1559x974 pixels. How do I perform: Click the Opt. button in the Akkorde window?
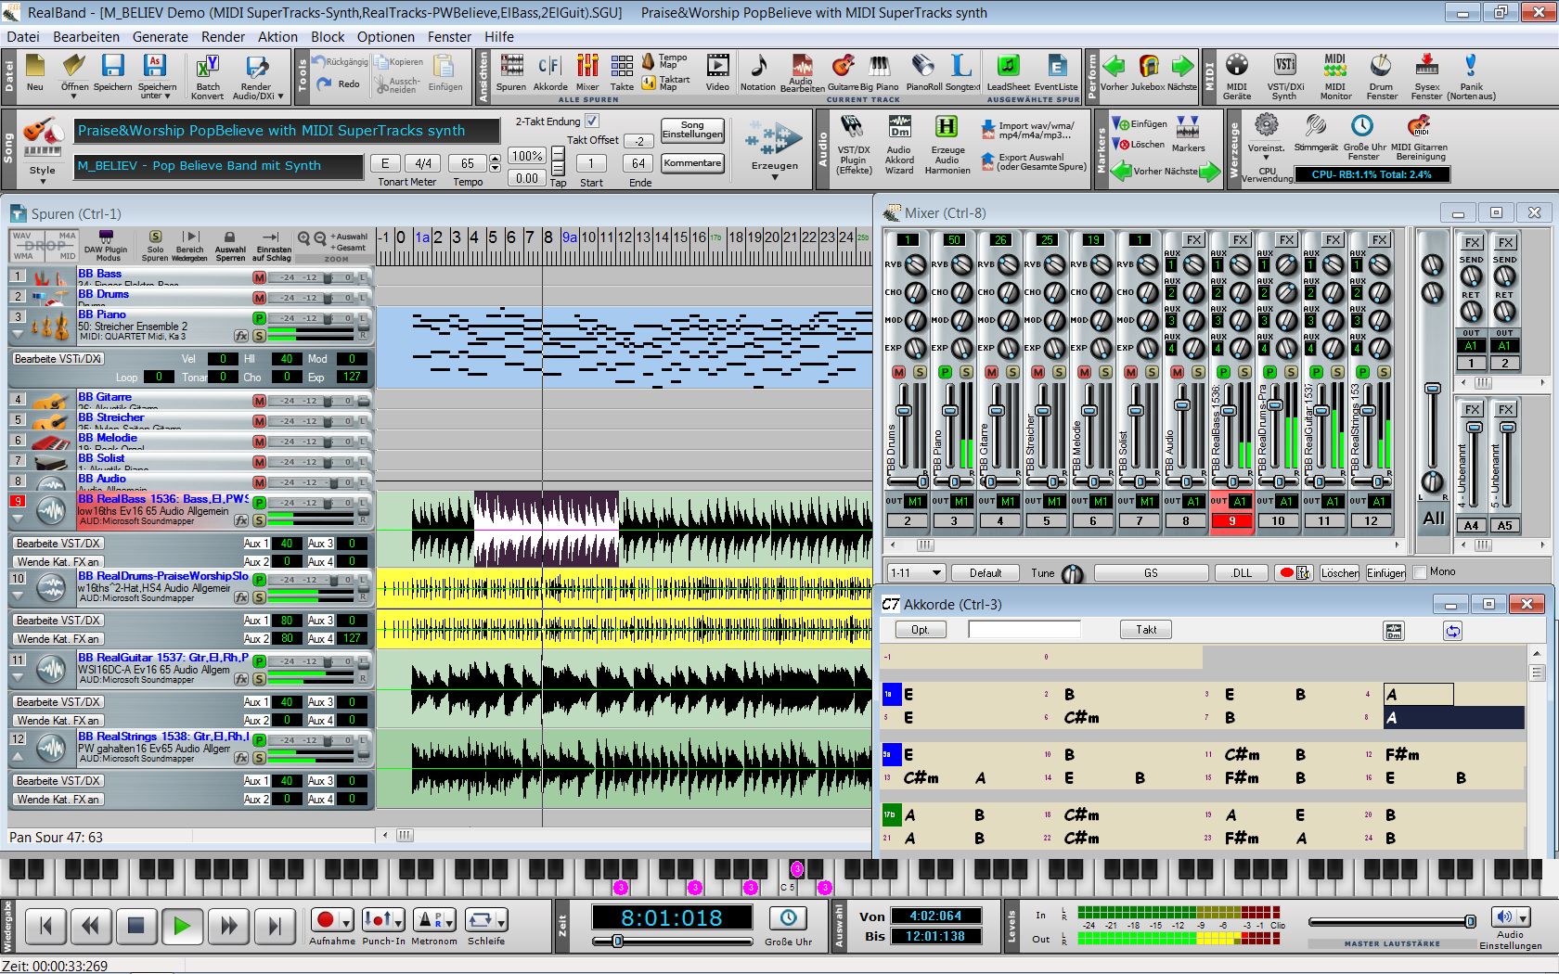click(919, 629)
